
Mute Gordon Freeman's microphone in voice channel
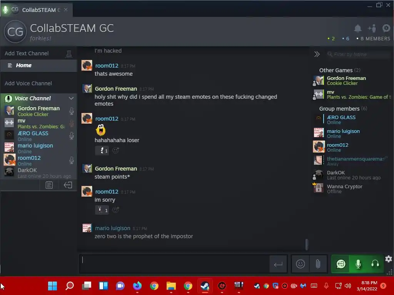[71, 111]
